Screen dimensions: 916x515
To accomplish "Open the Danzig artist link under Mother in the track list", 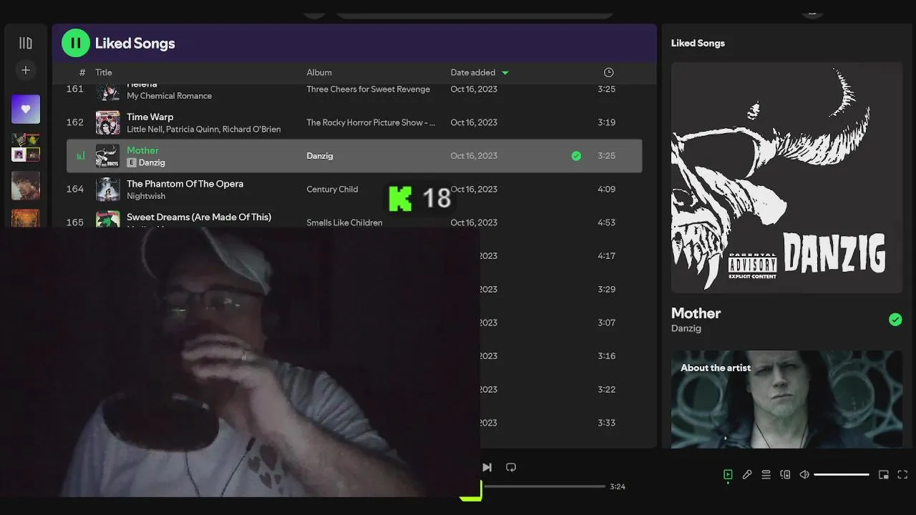I will pos(152,163).
